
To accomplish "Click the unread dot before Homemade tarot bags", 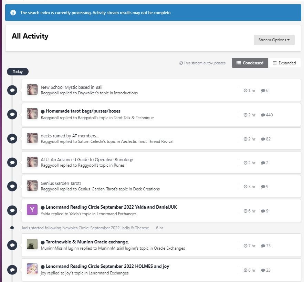I will click(x=43, y=112).
